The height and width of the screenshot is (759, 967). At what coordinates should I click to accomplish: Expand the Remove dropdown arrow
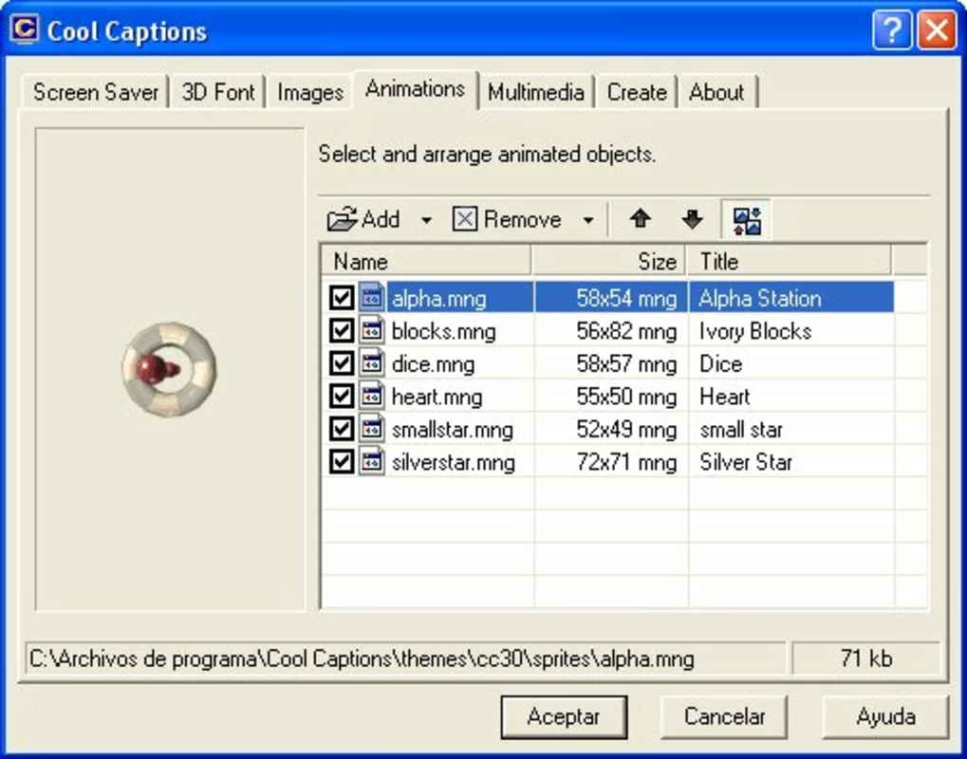coord(588,220)
